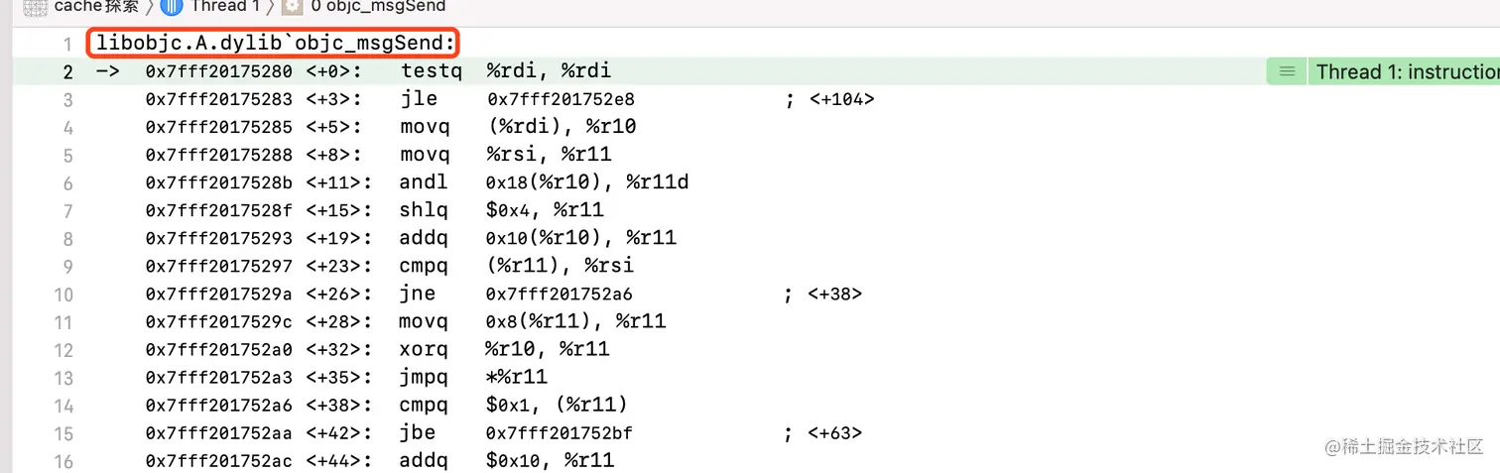
Task: Open the 0 objc_msgSend frame breadcrumb
Action: click(x=378, y=7)
